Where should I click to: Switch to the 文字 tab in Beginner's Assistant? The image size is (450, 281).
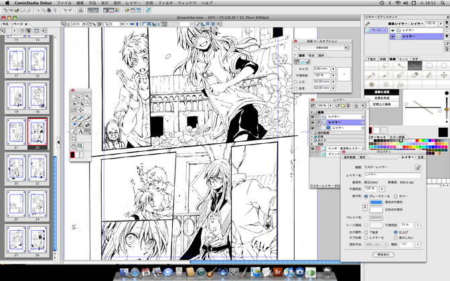coord(415,59)
